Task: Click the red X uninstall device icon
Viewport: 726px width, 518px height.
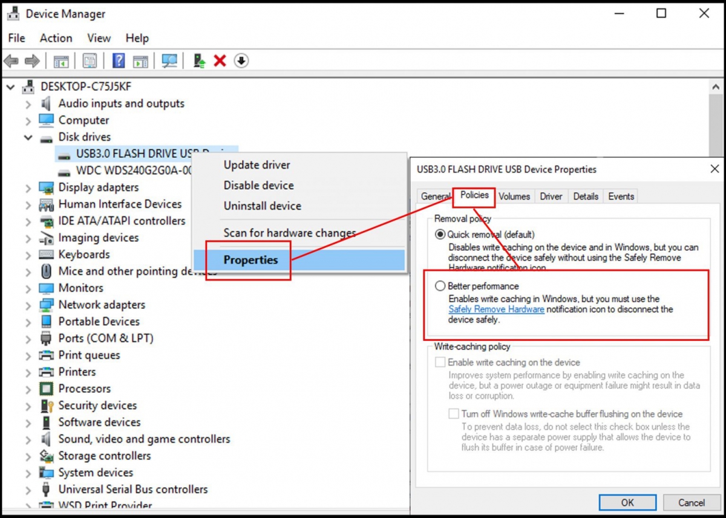Action: (x=220, y=61)
